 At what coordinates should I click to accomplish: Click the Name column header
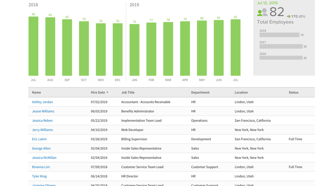click(36, 92)
